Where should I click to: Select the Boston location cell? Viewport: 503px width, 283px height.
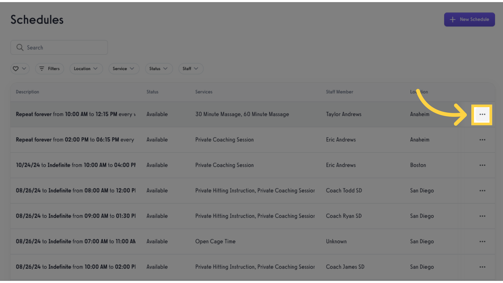(x=418, y=165)
